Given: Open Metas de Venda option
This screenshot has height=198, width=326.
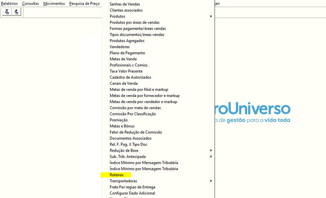Looking at the screenshot, I should point(123,59).
